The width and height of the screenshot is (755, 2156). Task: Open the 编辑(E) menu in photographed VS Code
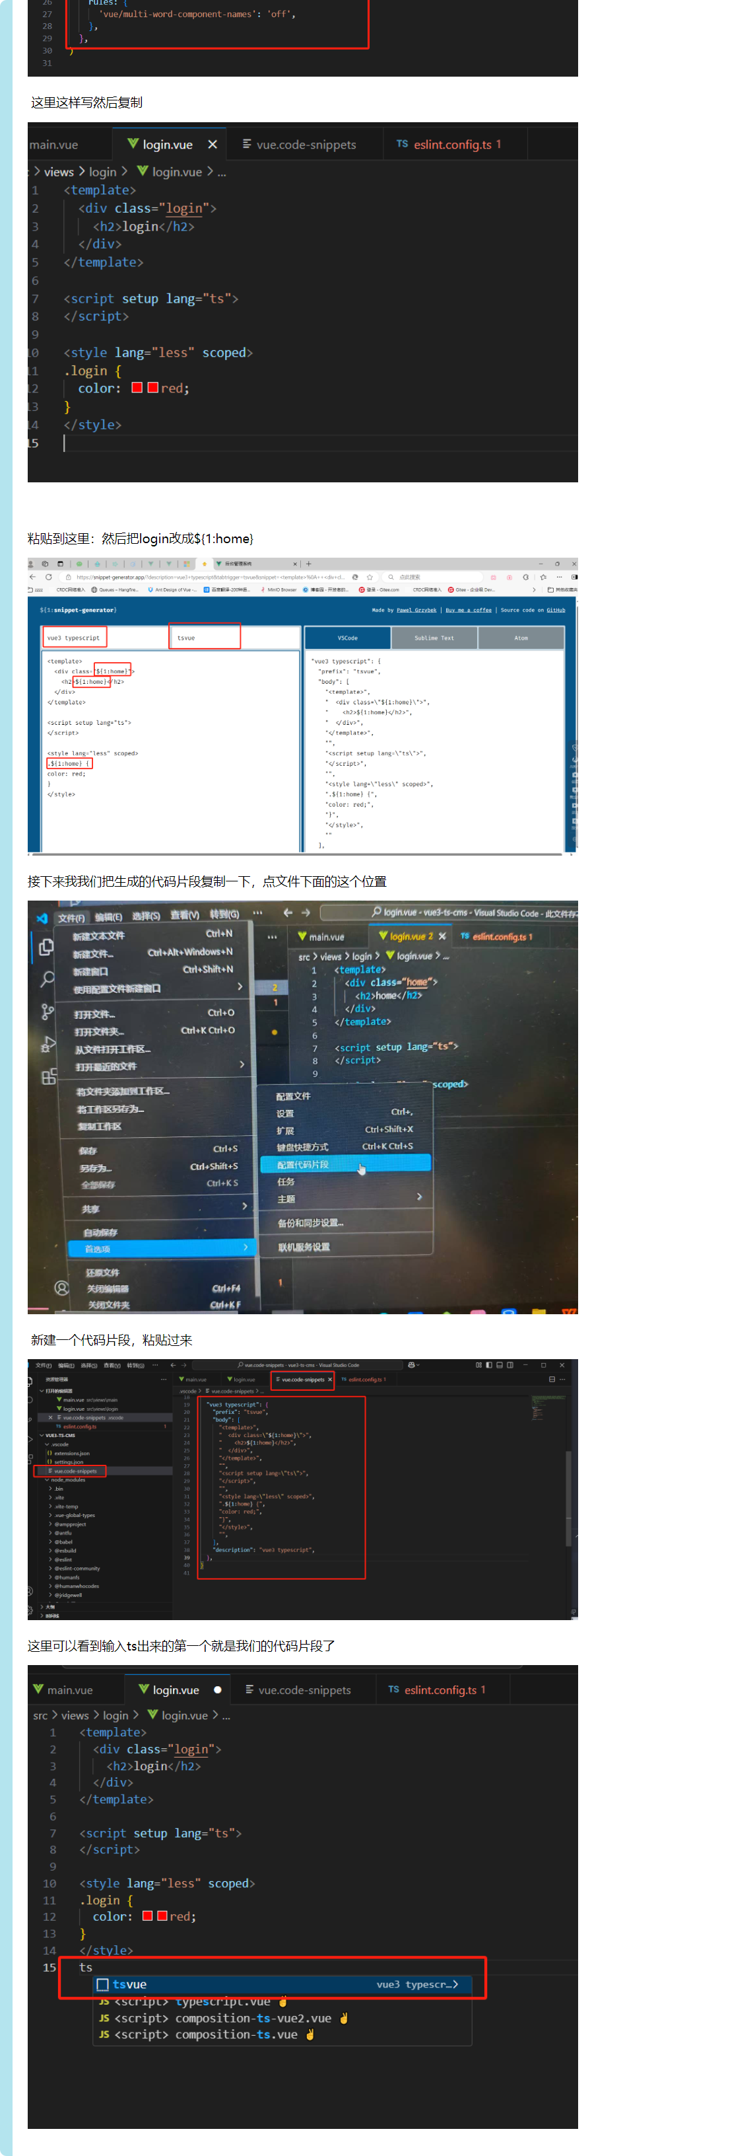pos(108,917)
